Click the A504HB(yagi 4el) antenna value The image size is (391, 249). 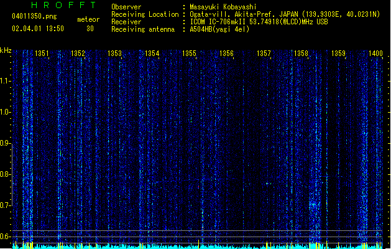pos(219,29)
